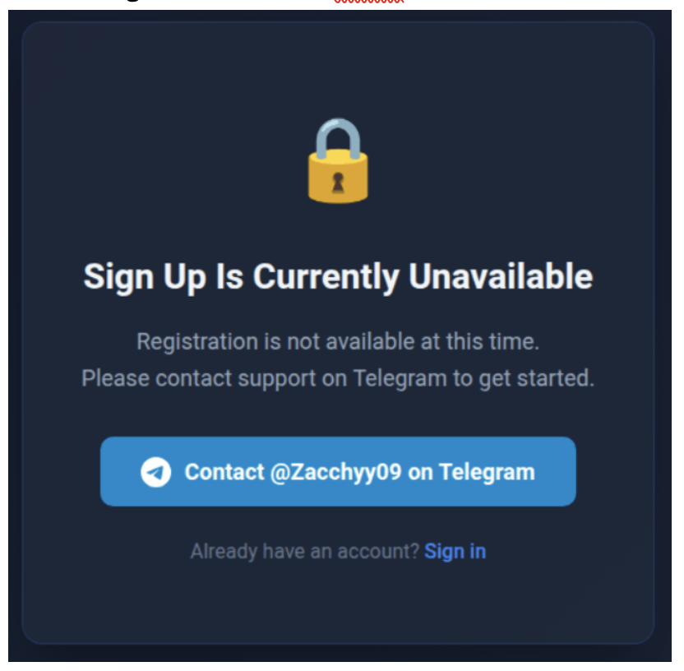Click the red squiggly underline above the card
This screenshot has width=684, height=671.
[x=369, y=2]
